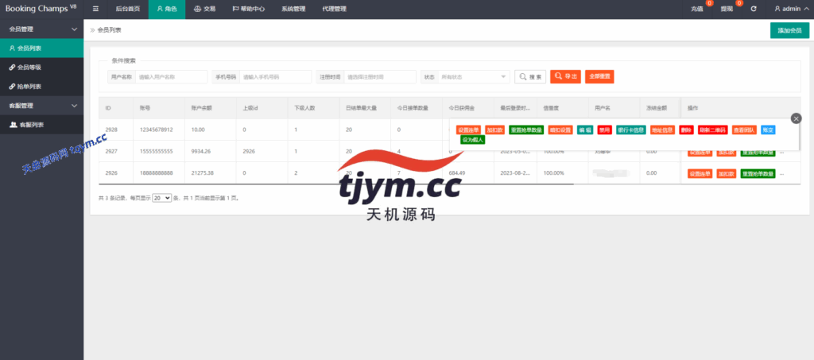This screenshot has height=360, width=814.
Task: Click 重置抢单数量 in the popup
Action: pyautogui.click(x=526, y=130)
